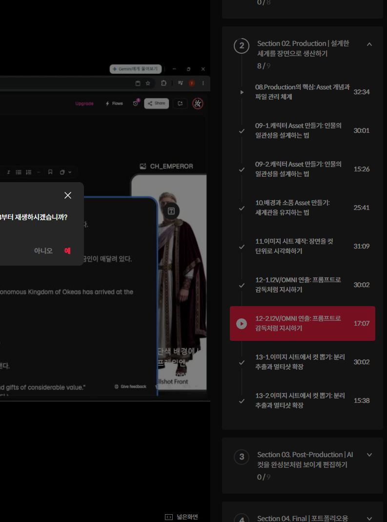
Task: Click the checkmark beside lesson 09-1
Action: (x=242, y=131)
